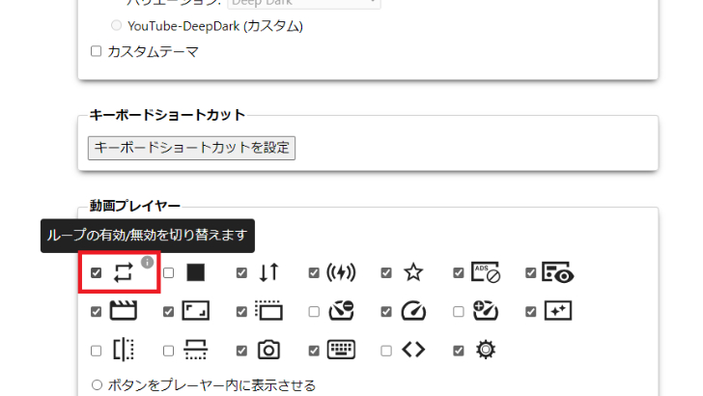Uncheck the keyboard icon checkbox
Screen dimensions: 703x396
pyautogui.click(x=314, y=351)
